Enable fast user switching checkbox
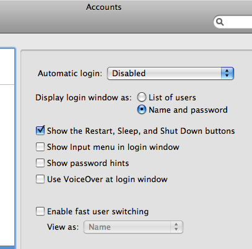Viewport: 252px width, 249px height. 40,211
